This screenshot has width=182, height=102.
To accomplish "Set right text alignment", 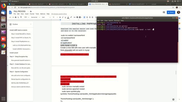I will coord(90,17).
